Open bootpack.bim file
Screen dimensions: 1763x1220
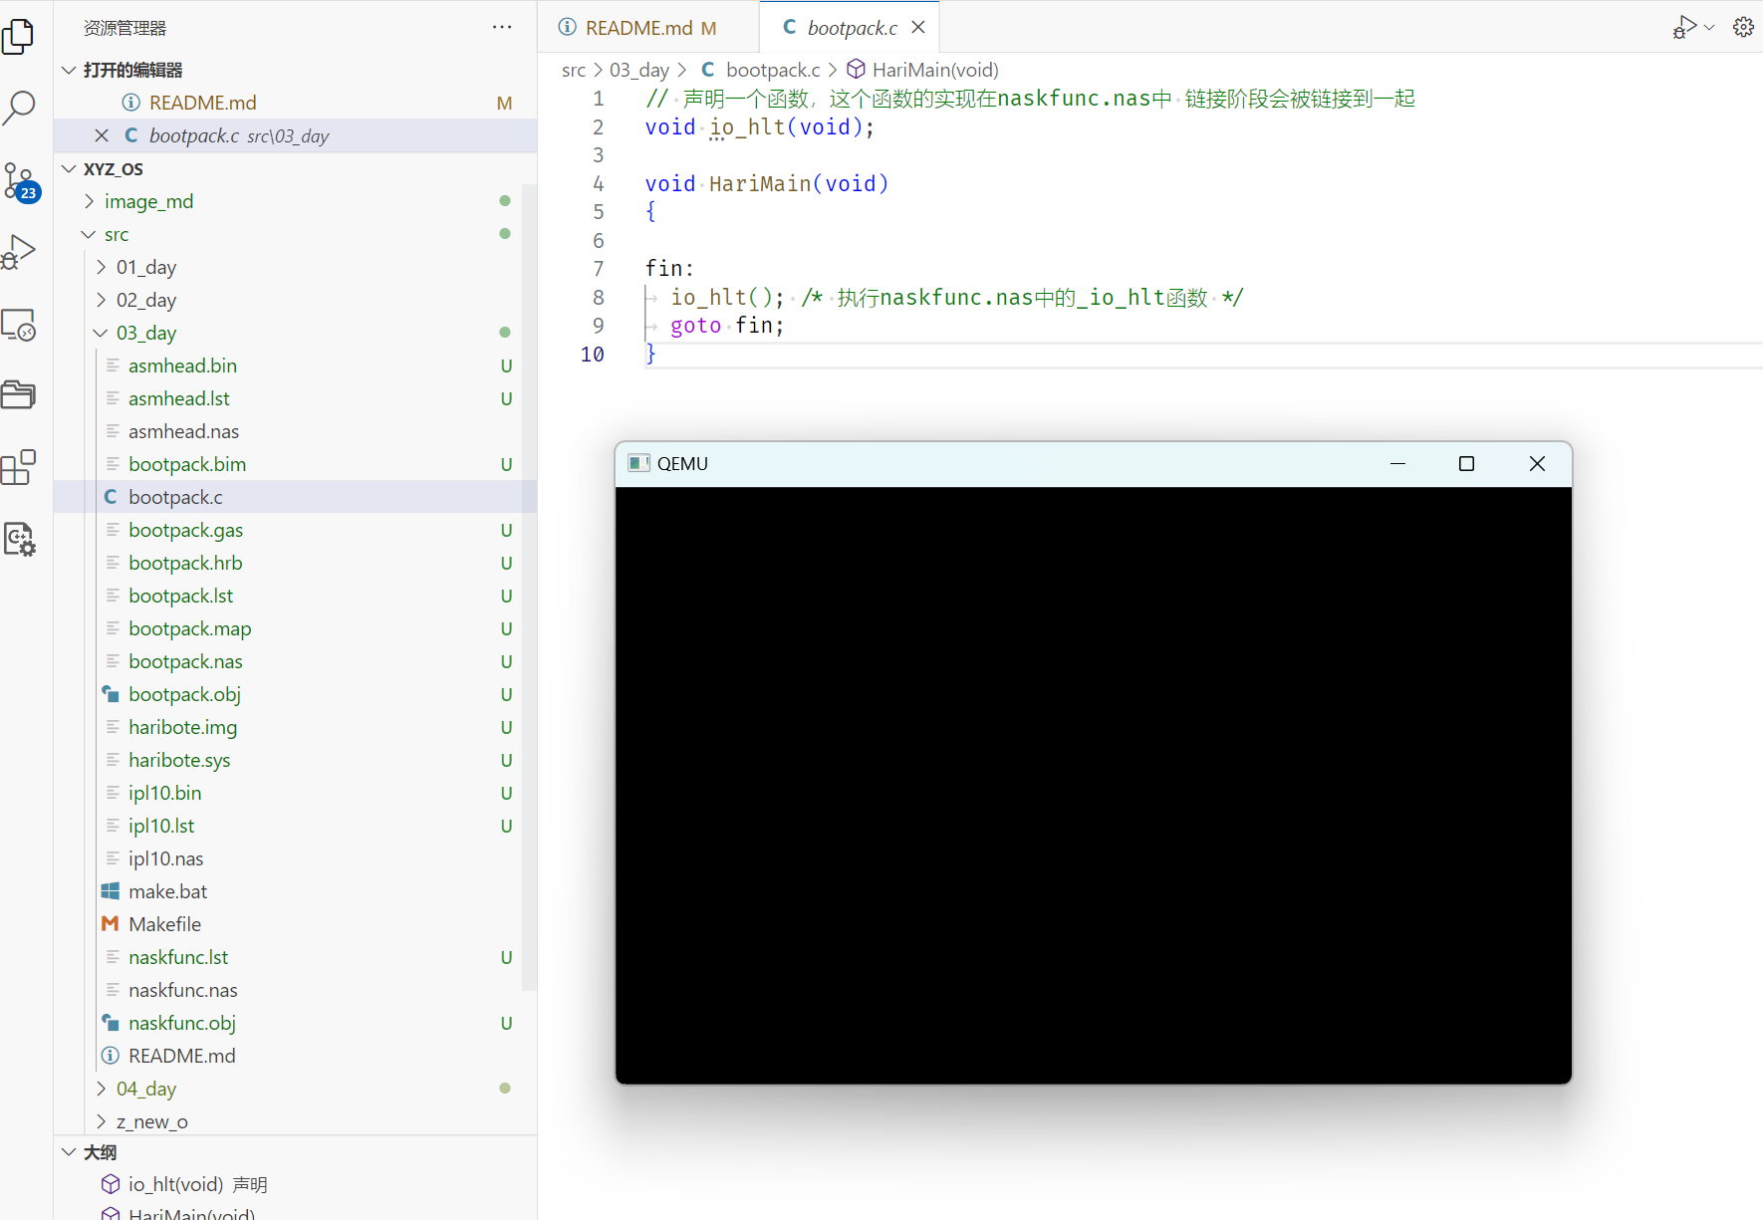tap(186, 464)
